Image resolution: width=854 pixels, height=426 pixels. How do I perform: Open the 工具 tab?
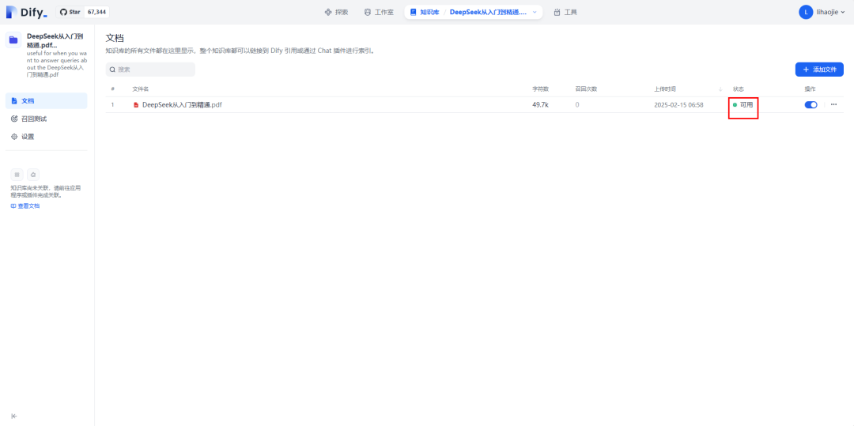565,12
